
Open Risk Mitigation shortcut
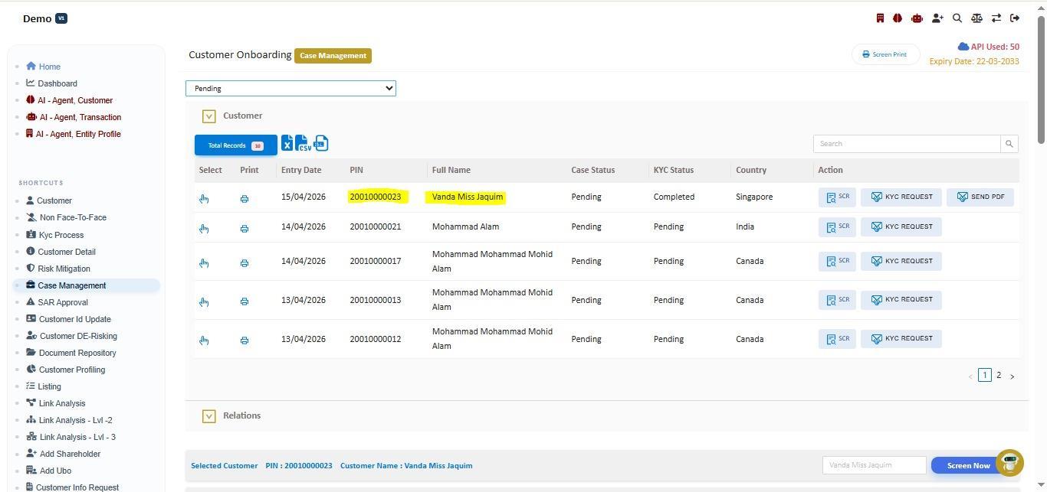click(x=58, y=269)
